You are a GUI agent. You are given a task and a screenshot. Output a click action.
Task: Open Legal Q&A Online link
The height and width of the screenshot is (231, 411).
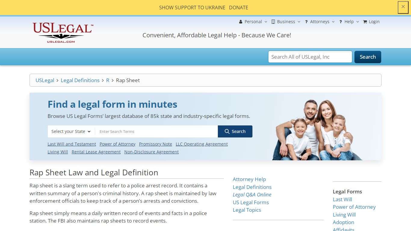click(x=252, y=195)
